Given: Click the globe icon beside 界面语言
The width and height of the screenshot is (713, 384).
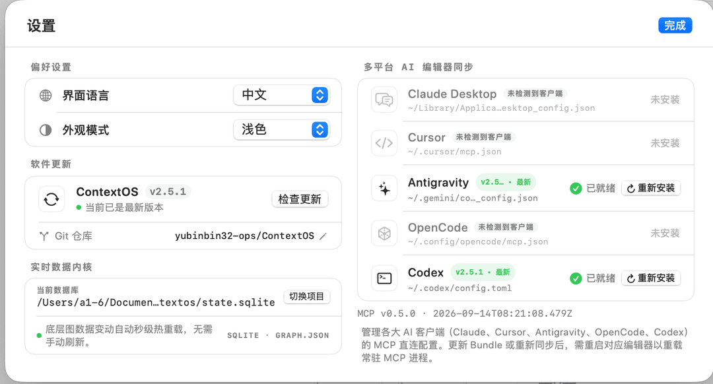Looking at the screenshot, I should coord(46,96).
